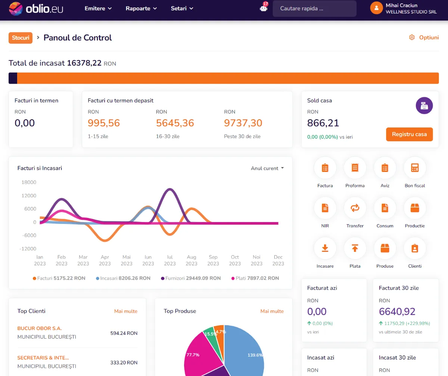Open client BUCUR OBOR S.A.
Screen dimensions: 448x376
tap(40, 329)
